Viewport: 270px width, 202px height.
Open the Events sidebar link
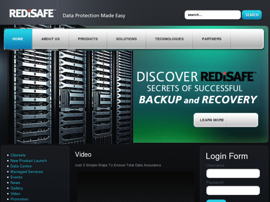coord(16,177)
